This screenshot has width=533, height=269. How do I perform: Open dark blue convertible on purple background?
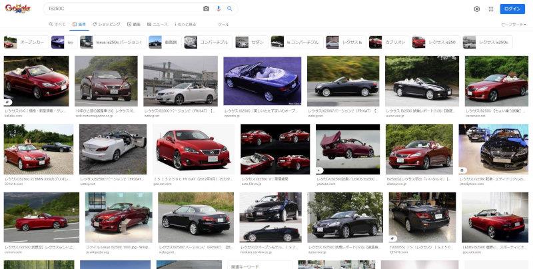(262, 81)
